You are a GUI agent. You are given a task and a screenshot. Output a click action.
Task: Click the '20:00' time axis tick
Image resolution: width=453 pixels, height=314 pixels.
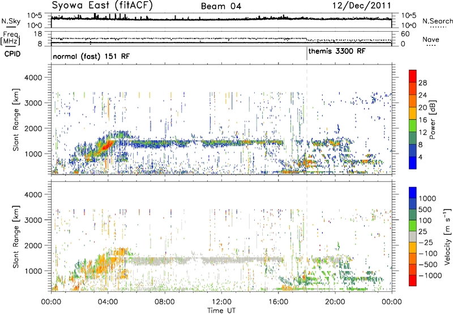point(335,302)
